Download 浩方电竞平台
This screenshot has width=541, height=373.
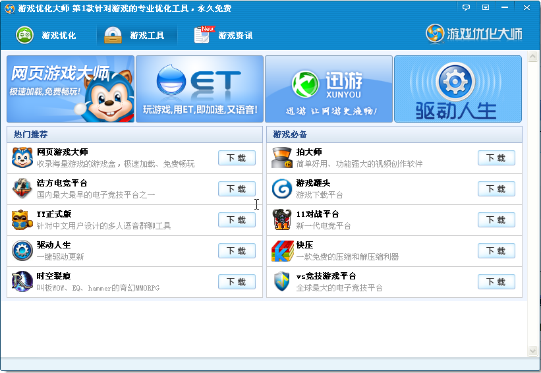click(x=237, y=188)
